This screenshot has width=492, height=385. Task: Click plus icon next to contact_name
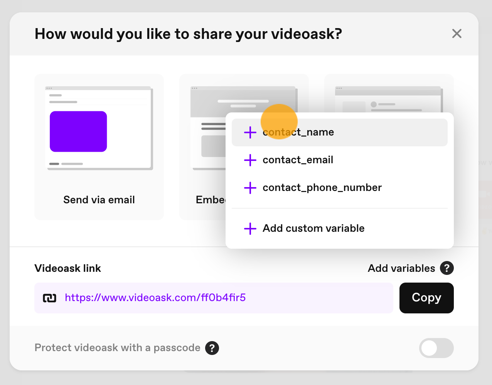pos(250,132)
